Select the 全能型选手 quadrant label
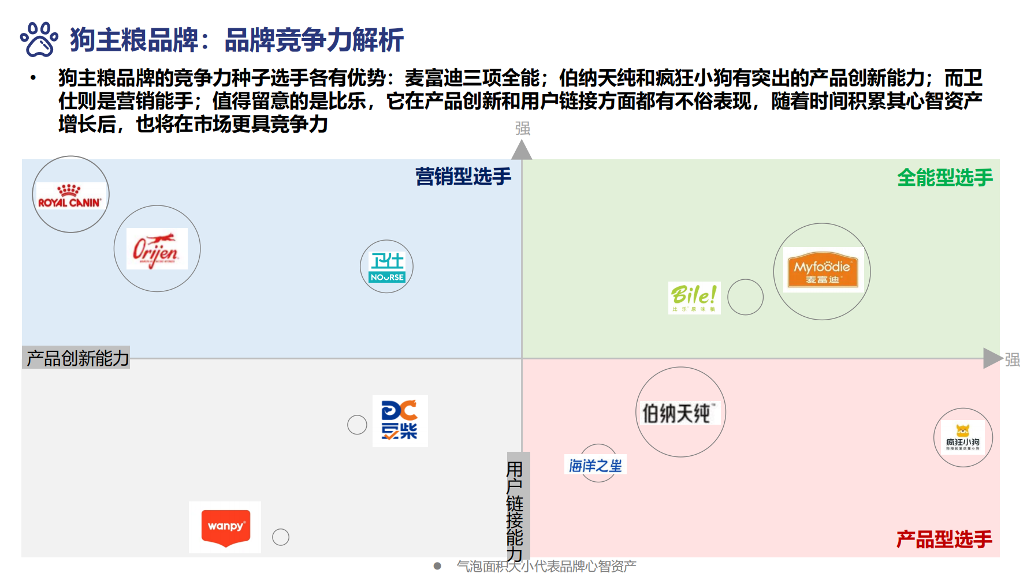The width and height of the screenshot is (1027, 577). point(945,178)
